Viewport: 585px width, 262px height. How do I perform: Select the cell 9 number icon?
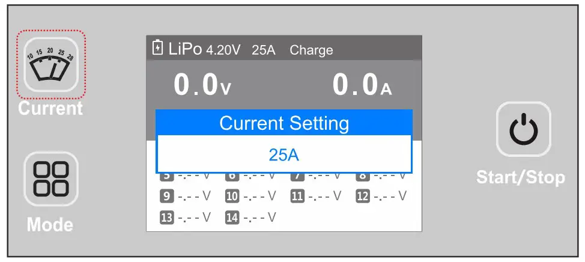click(x=166, y=196)
